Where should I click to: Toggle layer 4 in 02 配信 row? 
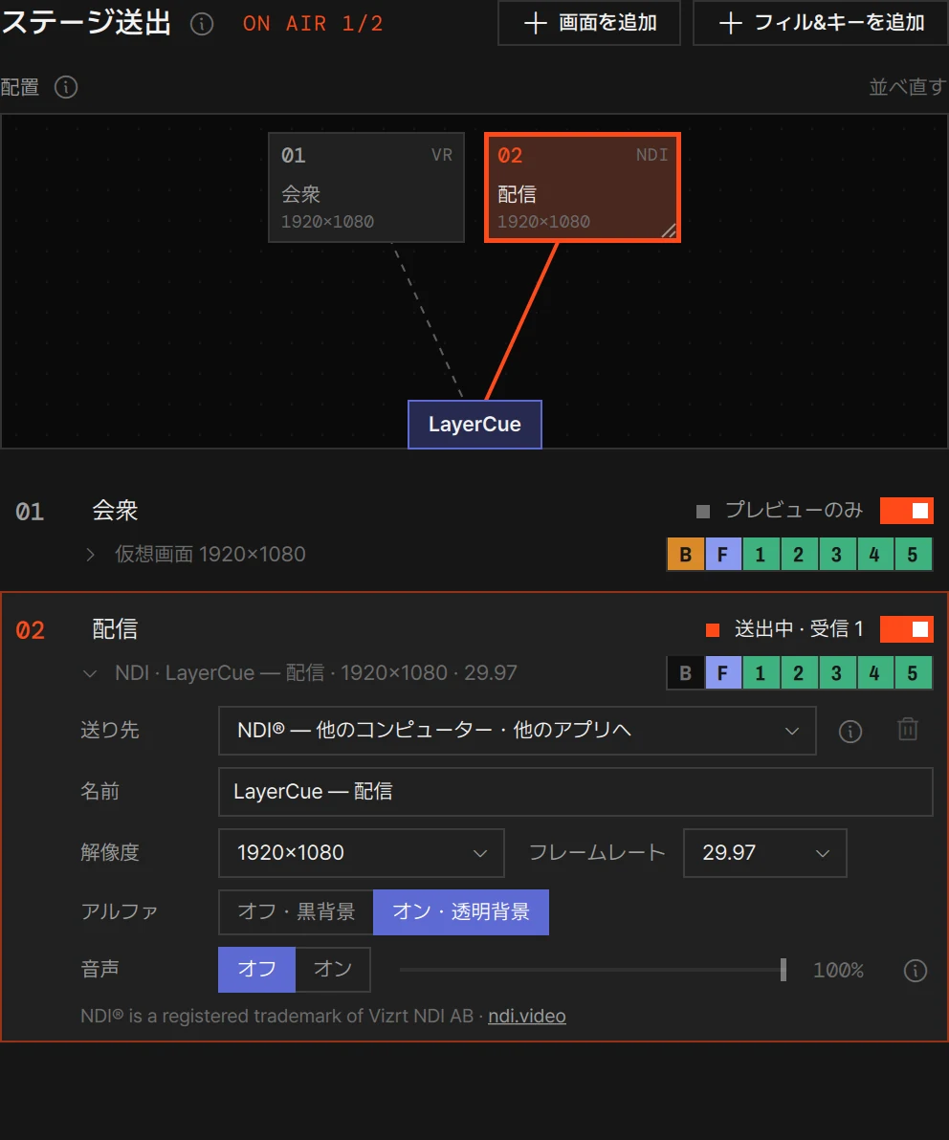tap(874, 673)
